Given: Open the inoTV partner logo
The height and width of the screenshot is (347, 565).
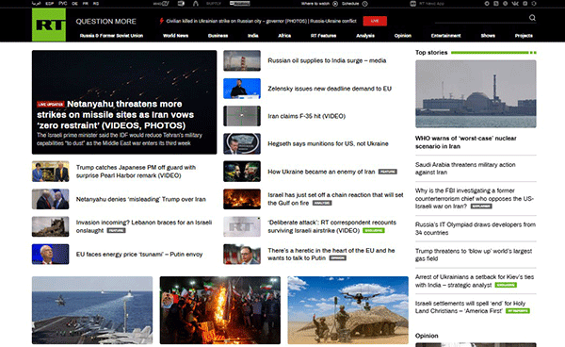Looking at the screenshot, I should 161,4.
